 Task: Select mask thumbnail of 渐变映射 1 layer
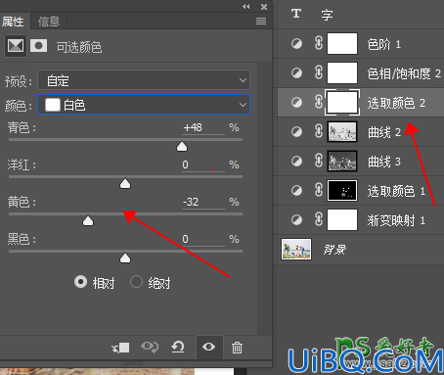(342, 219)
